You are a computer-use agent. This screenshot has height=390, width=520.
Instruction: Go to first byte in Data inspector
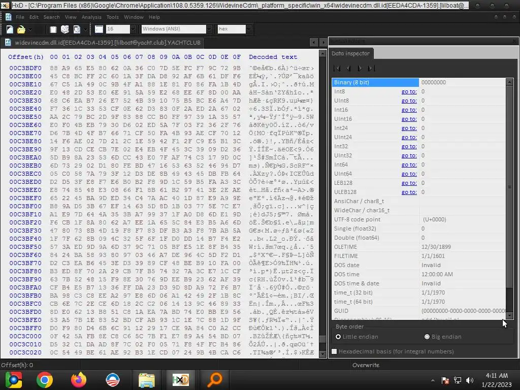337,69
